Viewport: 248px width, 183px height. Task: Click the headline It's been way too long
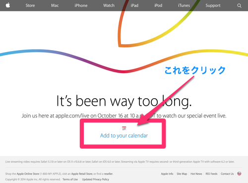124,101
